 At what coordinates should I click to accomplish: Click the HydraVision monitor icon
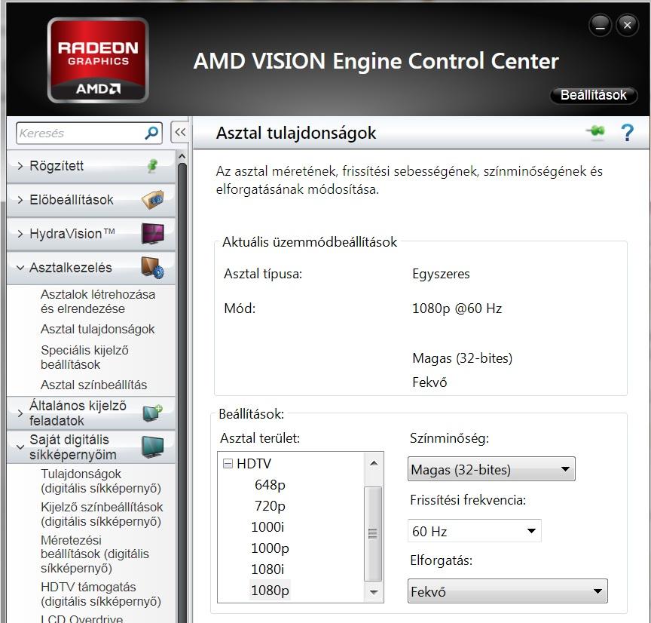[152, 233]
